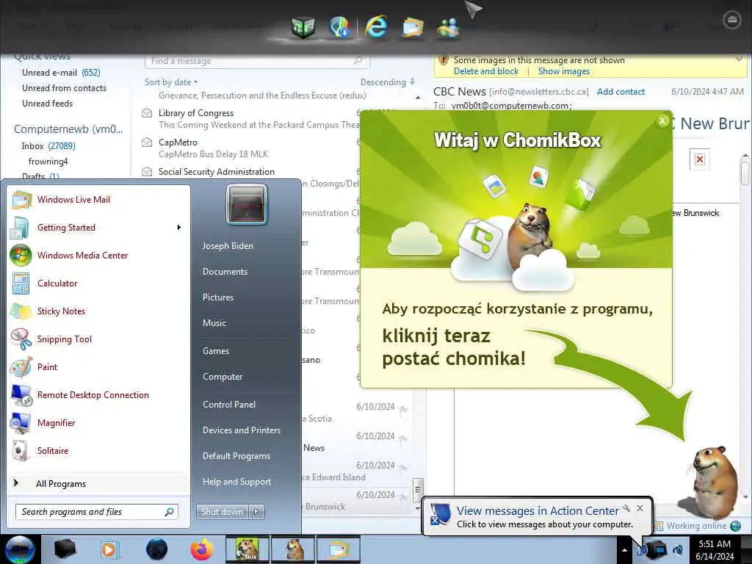
Task: Open Paint from Start menu
Action: [47, 367]
